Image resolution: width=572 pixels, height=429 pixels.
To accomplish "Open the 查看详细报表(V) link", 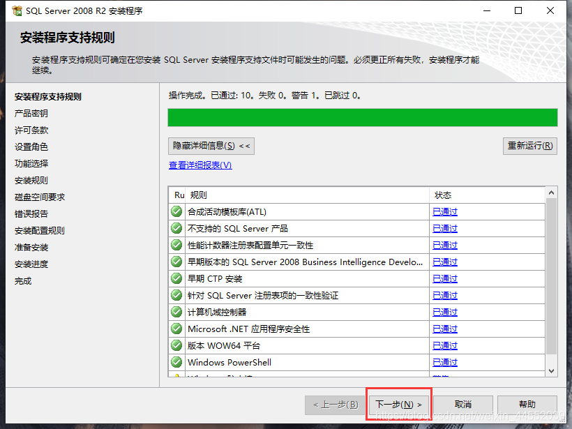I will click(200, 165).
